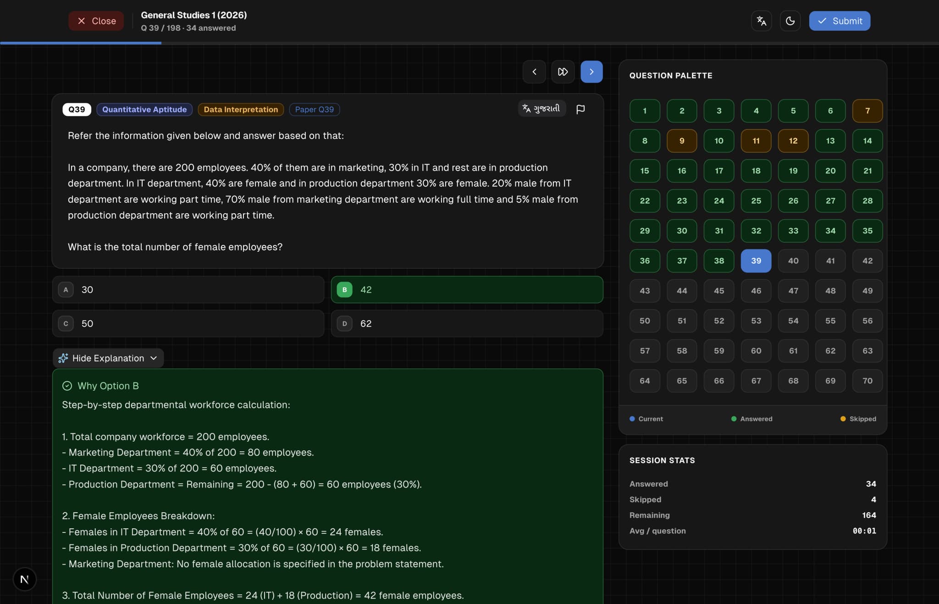Select question 56 in palette

pyautogui.click(x=867, y=321)
